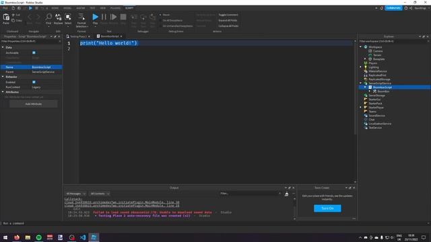Click Collapse All Folds action
The width and height of the screenshot is (431, 242).
(x=228, y=26)
